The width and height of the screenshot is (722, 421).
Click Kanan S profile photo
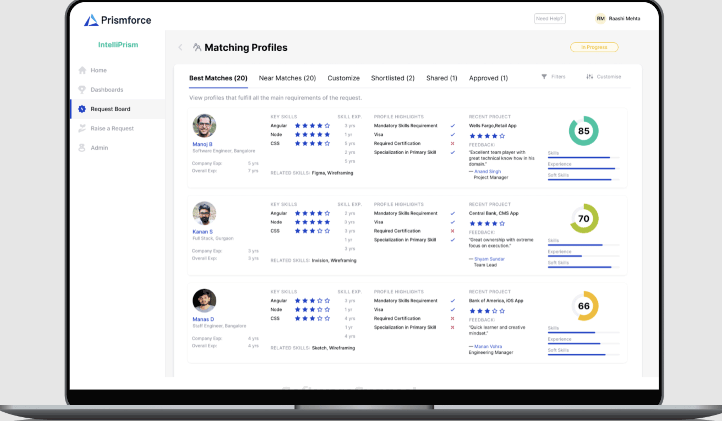coord(204,213)
